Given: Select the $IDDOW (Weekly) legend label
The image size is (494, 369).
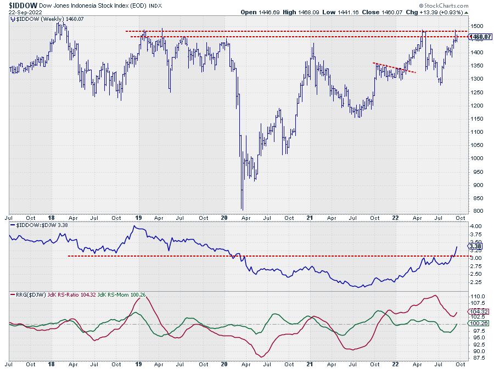Looking at the screenshot, I should [x=38, y=19].
